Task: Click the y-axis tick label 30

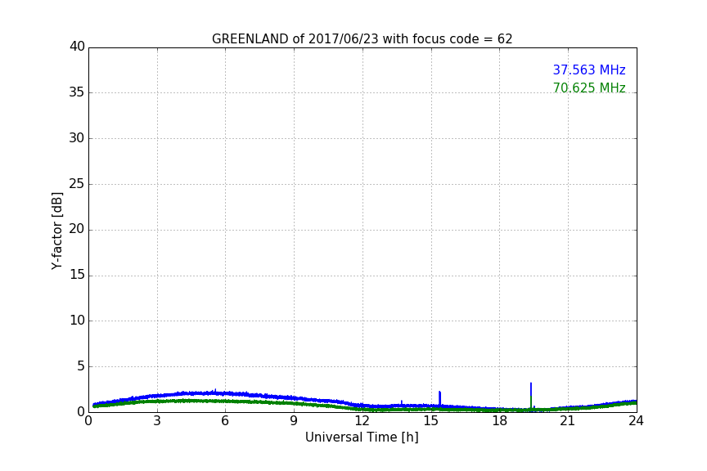Action: [x=77, y=138]
